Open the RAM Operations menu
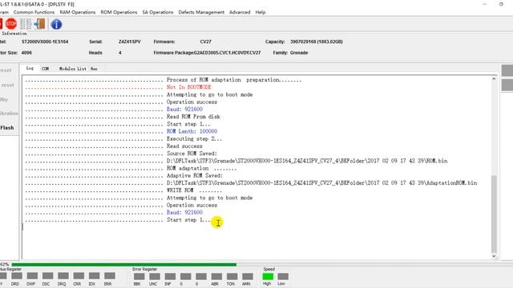 click(78, 12)
